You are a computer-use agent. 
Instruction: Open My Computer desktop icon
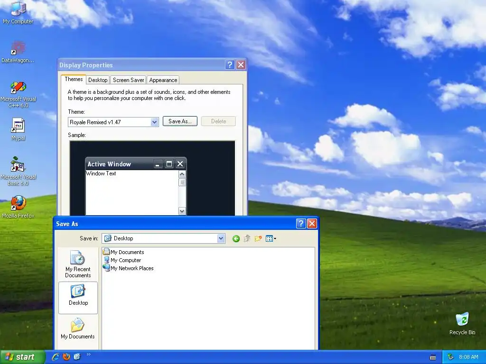(x=18, y=12)
